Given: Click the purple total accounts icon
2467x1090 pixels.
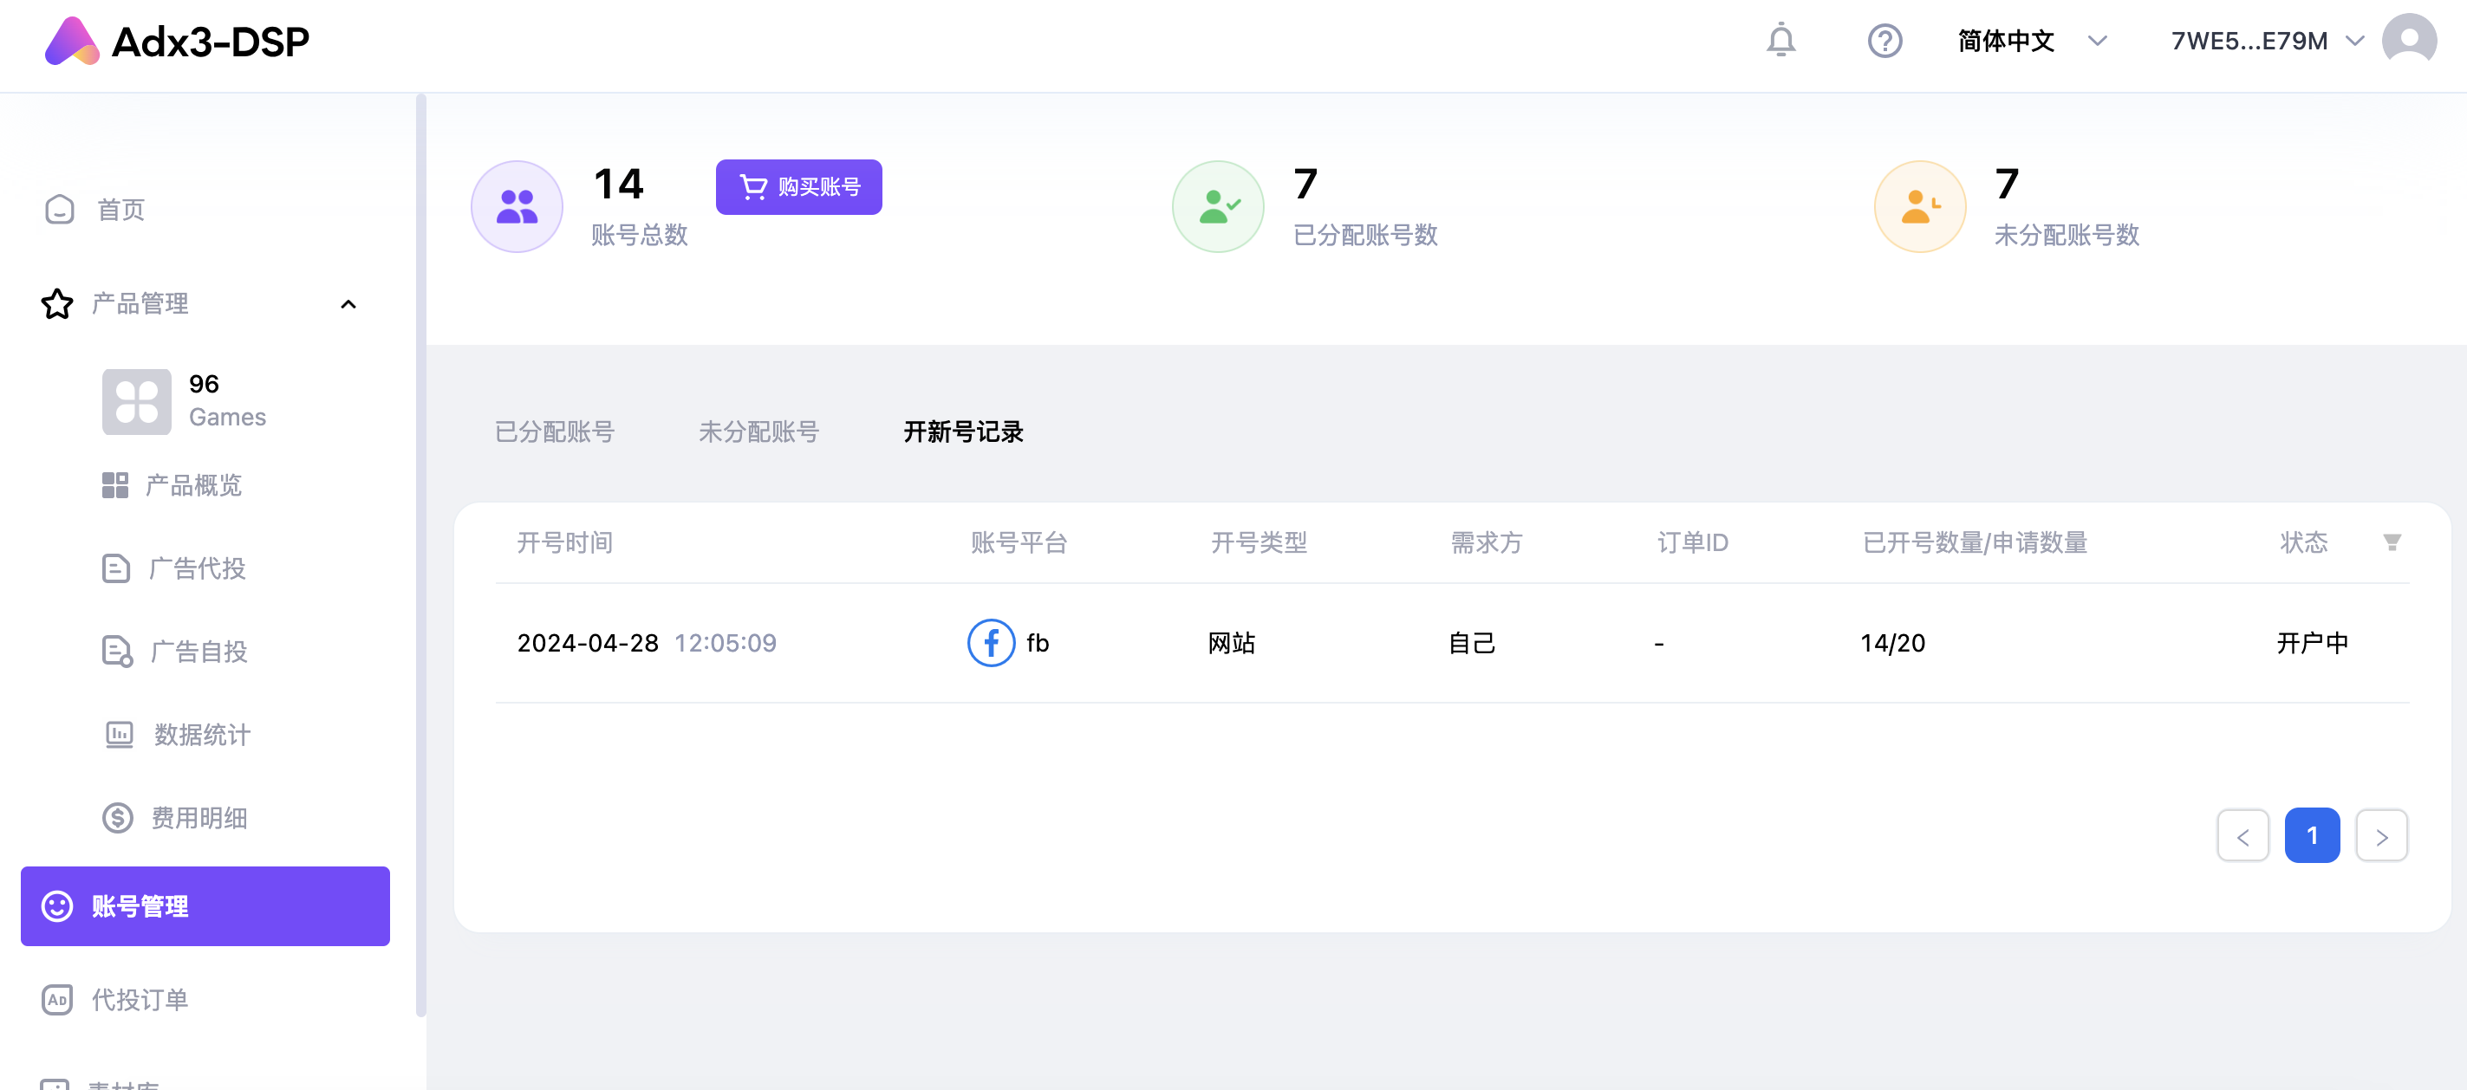Looking at the screenshot, I should point(517,205).
